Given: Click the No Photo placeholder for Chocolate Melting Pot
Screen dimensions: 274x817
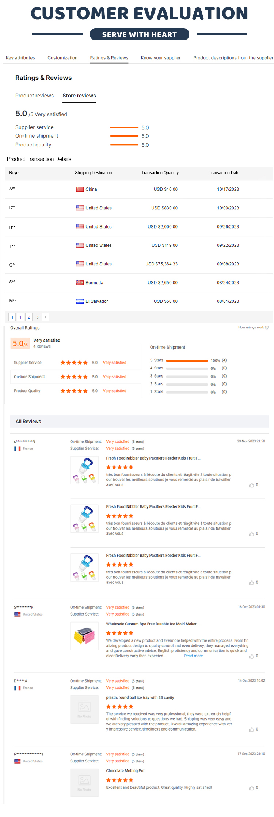Looking at the screenshot, I should pyautogui.click(x=84, y=783).
